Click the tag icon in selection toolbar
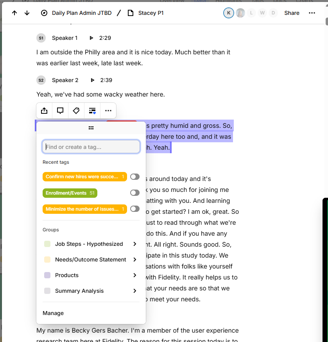The width and height of the screenshot is (328, 342). pos(76,111)
